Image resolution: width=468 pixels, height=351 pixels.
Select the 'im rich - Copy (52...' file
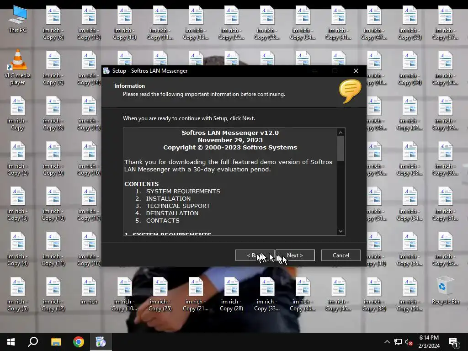pyautogui.click(x=409, y=114)
